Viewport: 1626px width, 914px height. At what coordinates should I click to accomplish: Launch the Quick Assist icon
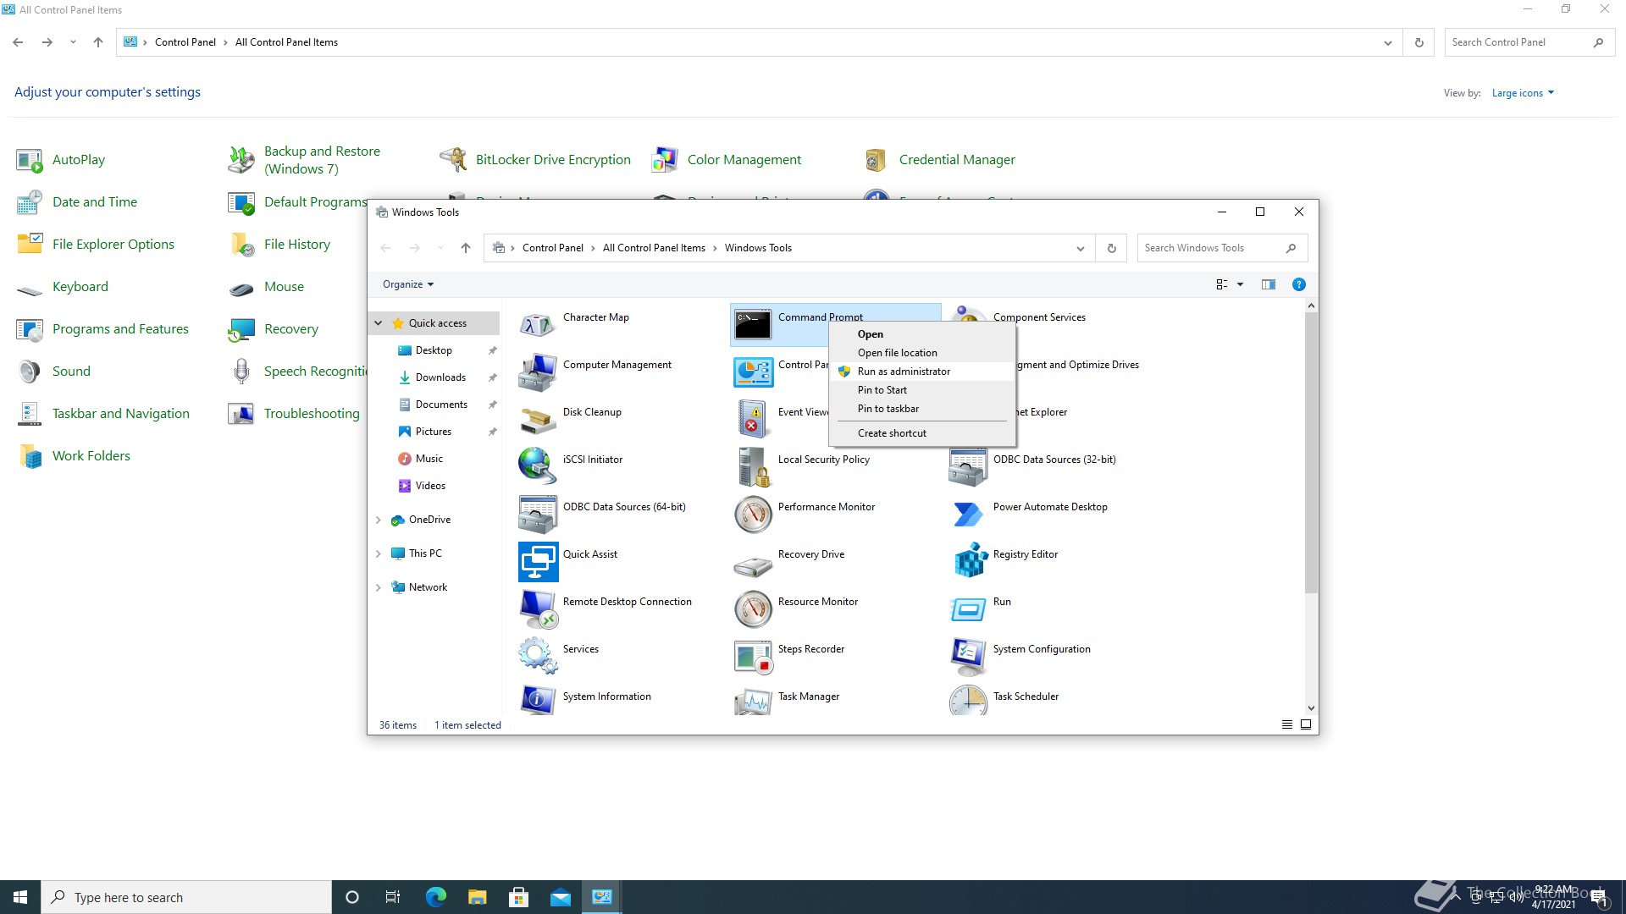point(538,562)
